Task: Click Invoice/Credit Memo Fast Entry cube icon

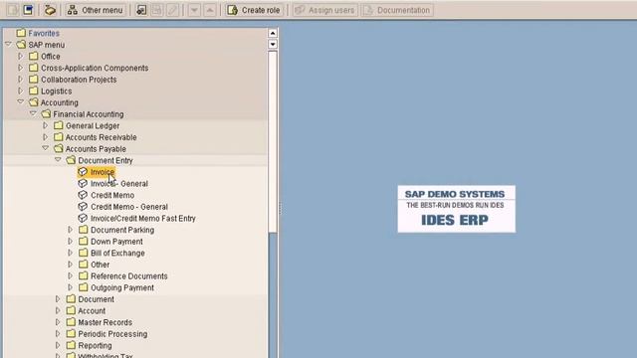Action: click(83, 218)
